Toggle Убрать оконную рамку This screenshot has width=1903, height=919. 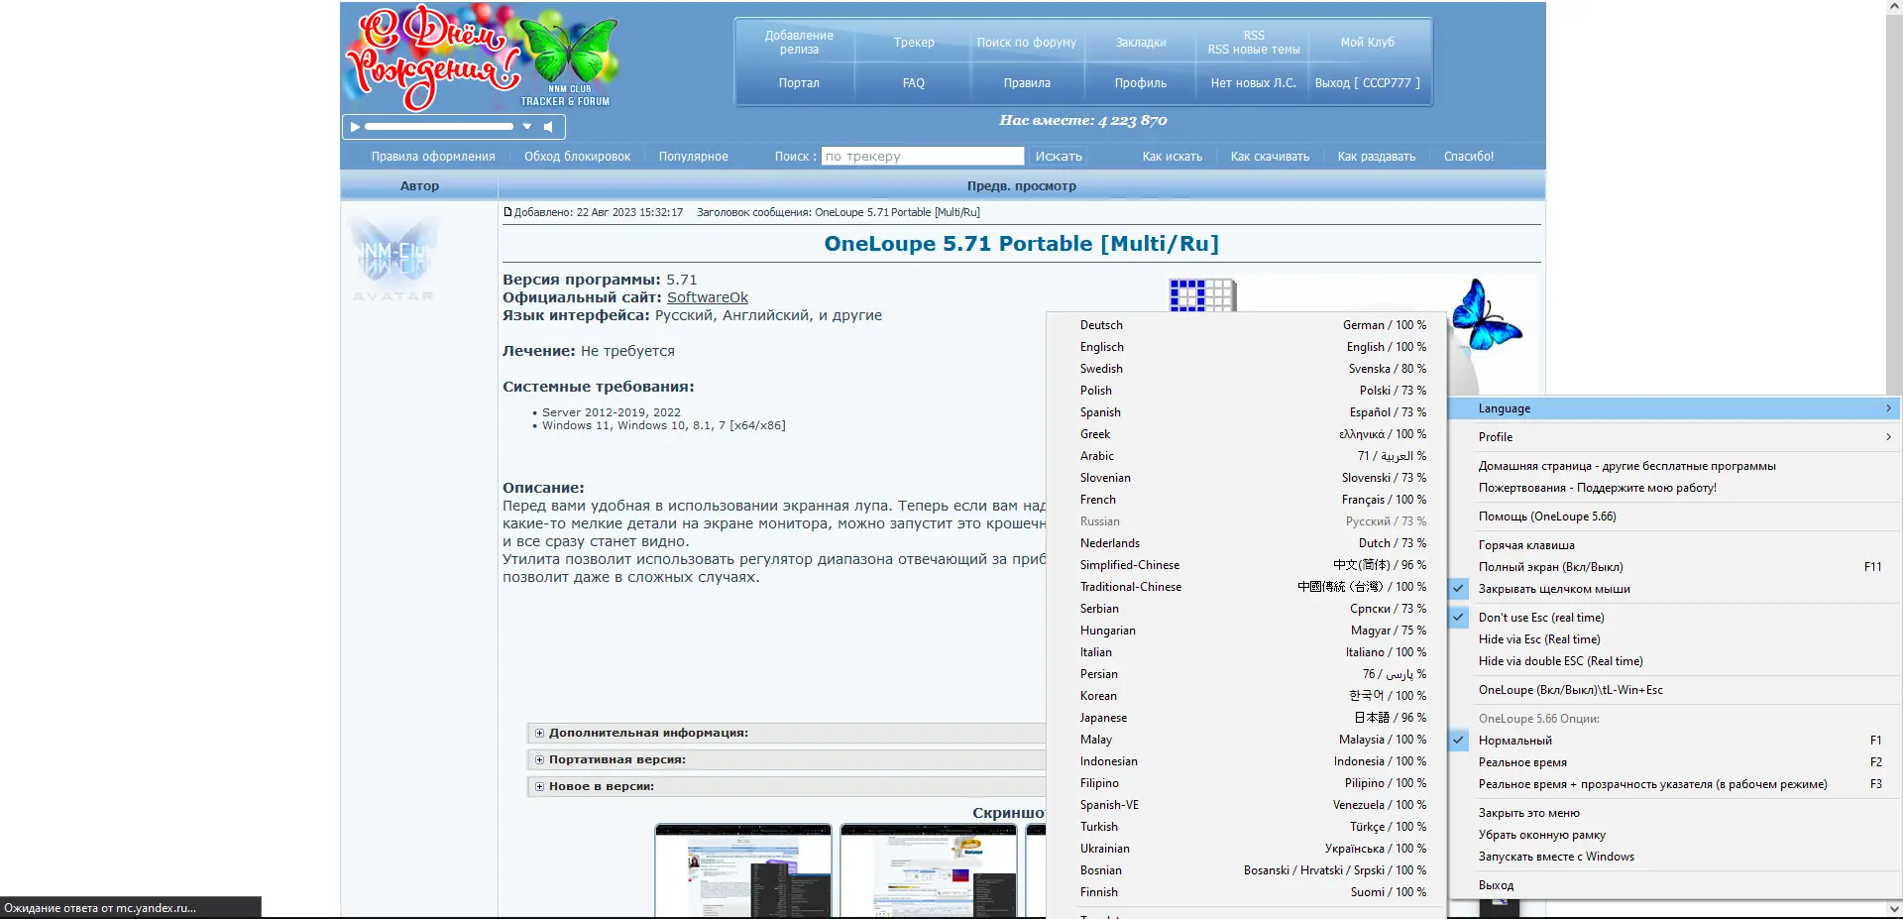pyautogui.click(x=1674, y=835)
